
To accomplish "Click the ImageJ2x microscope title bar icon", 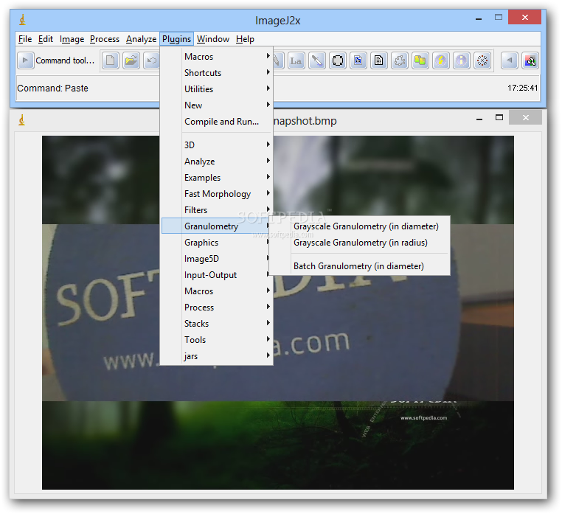I will pos(22,20).
